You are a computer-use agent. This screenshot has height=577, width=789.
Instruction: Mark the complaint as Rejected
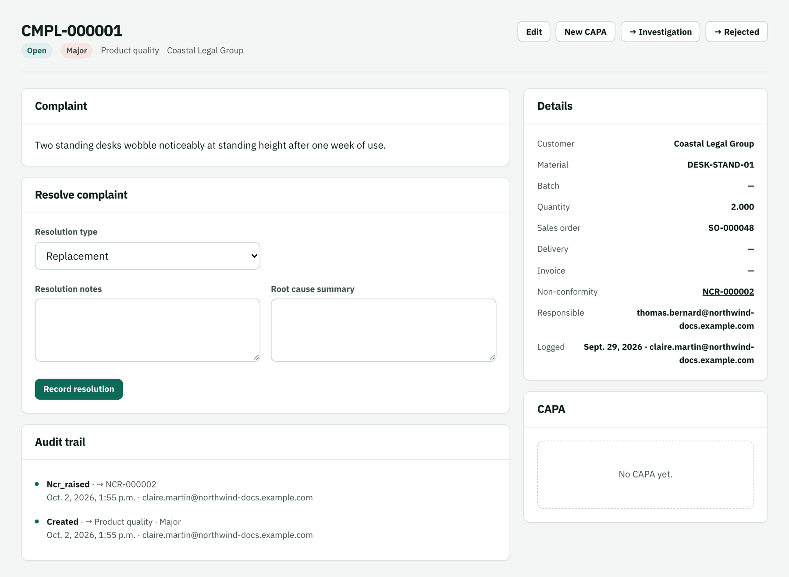point(736,32)
